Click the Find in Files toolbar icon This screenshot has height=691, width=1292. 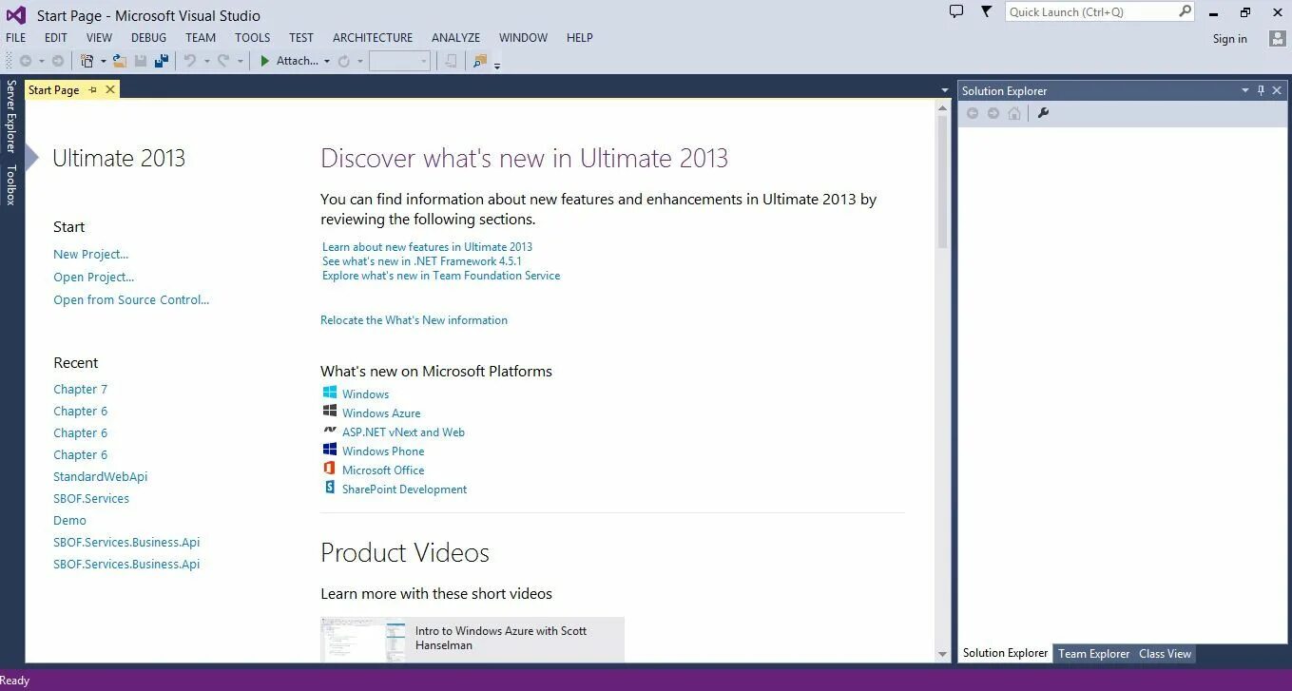tap(480, 61)
